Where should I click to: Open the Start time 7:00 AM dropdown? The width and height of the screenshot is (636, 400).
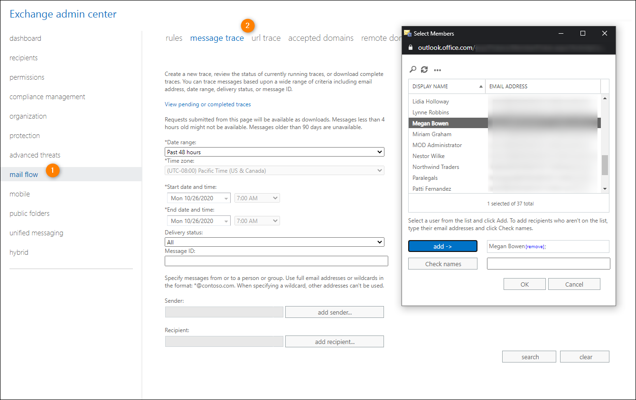pos(257,198)
